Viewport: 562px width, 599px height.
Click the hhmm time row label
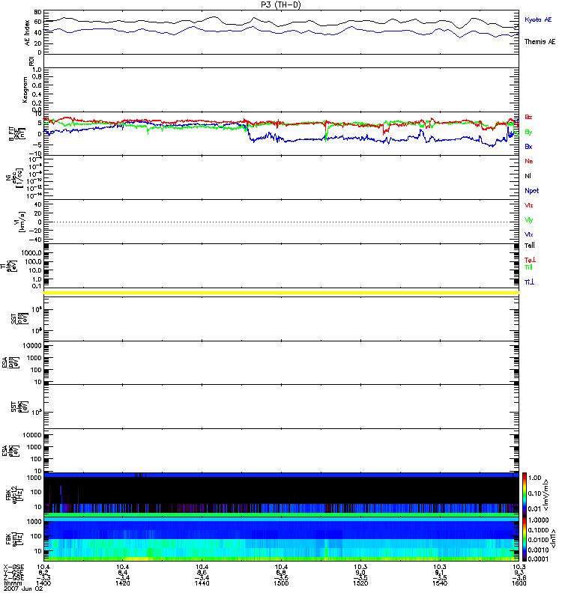[13, 583]
